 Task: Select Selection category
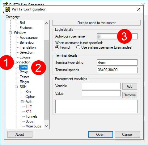(x=27, y=52)
